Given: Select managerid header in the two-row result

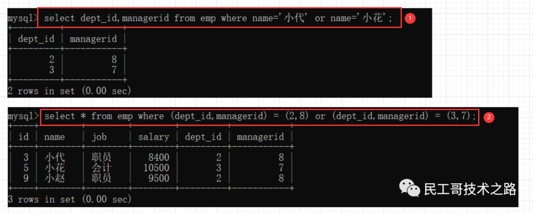Looking at the screenshot, I should tap(93, 39).
